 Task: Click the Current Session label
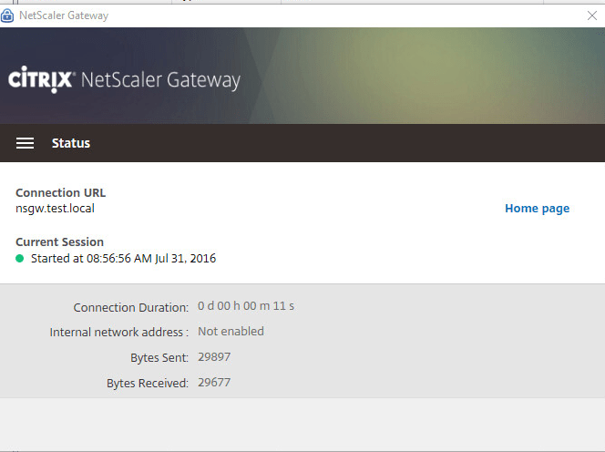(x=60, y=241)
